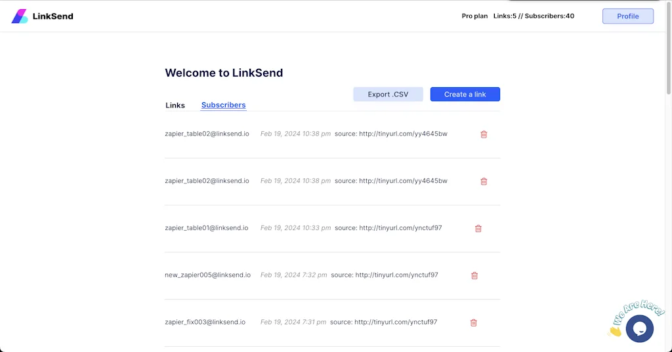Viewport: 672px width, 352px height.
Task: Click source link of zapier_table01 row
Action: (x=400, y=228)
